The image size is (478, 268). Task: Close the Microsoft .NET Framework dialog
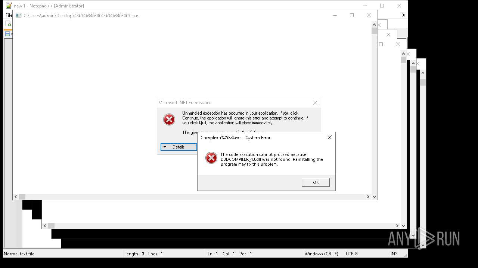(315, 103)
